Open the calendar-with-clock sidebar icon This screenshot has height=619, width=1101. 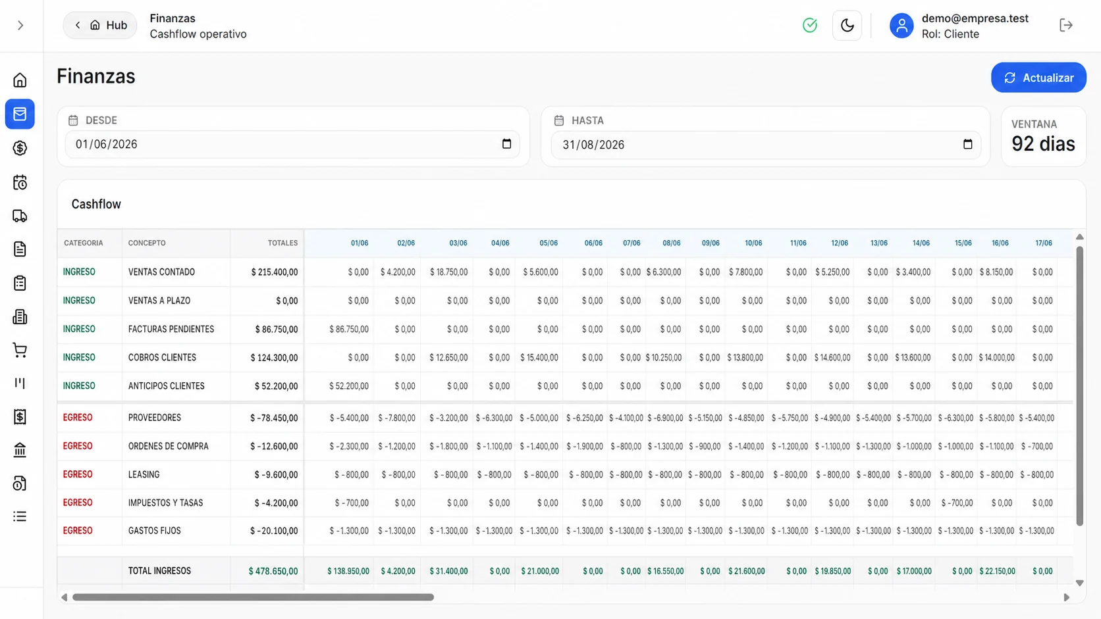(x=20, y=182)
